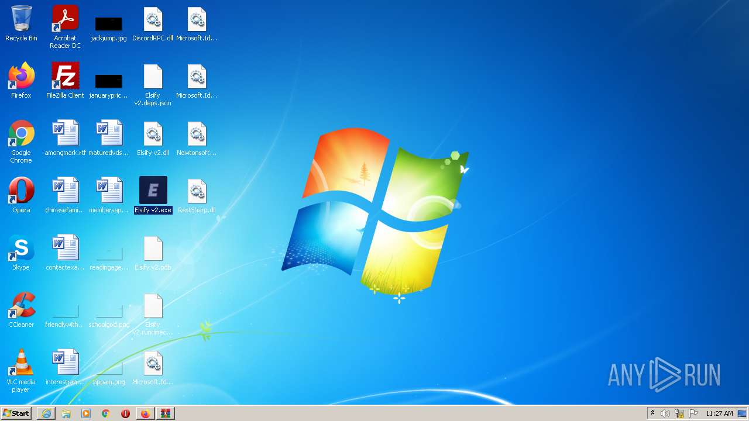Select the Newtonsoft... dll file
The image size is (749, 421).
197,138
